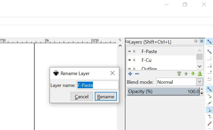Image resolution: width=213 pixels, height=130 pixels.
Task: Lower layer one step down
Action: pos(193,74)
